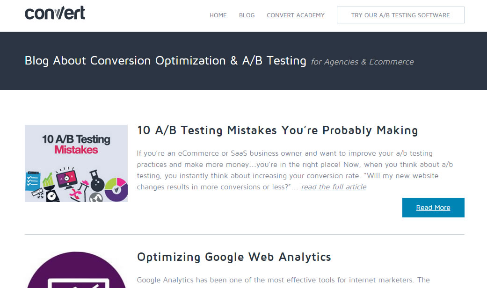Navigate to CONVERT ACADEMY
This screenshot has height=288, width=487.
click(x=296, y=15)
